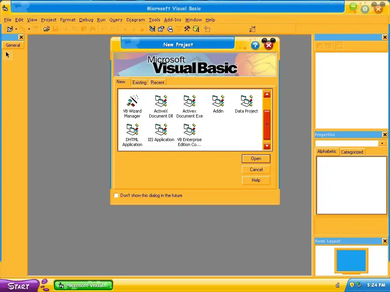Switch to the Existing tab
Image resolution: width=390 pixels, height=292 pixels.
(139, 83)
